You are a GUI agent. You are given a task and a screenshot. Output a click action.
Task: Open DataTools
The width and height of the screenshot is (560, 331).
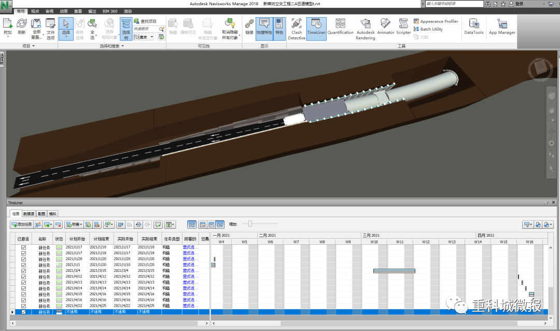[473, 27]
